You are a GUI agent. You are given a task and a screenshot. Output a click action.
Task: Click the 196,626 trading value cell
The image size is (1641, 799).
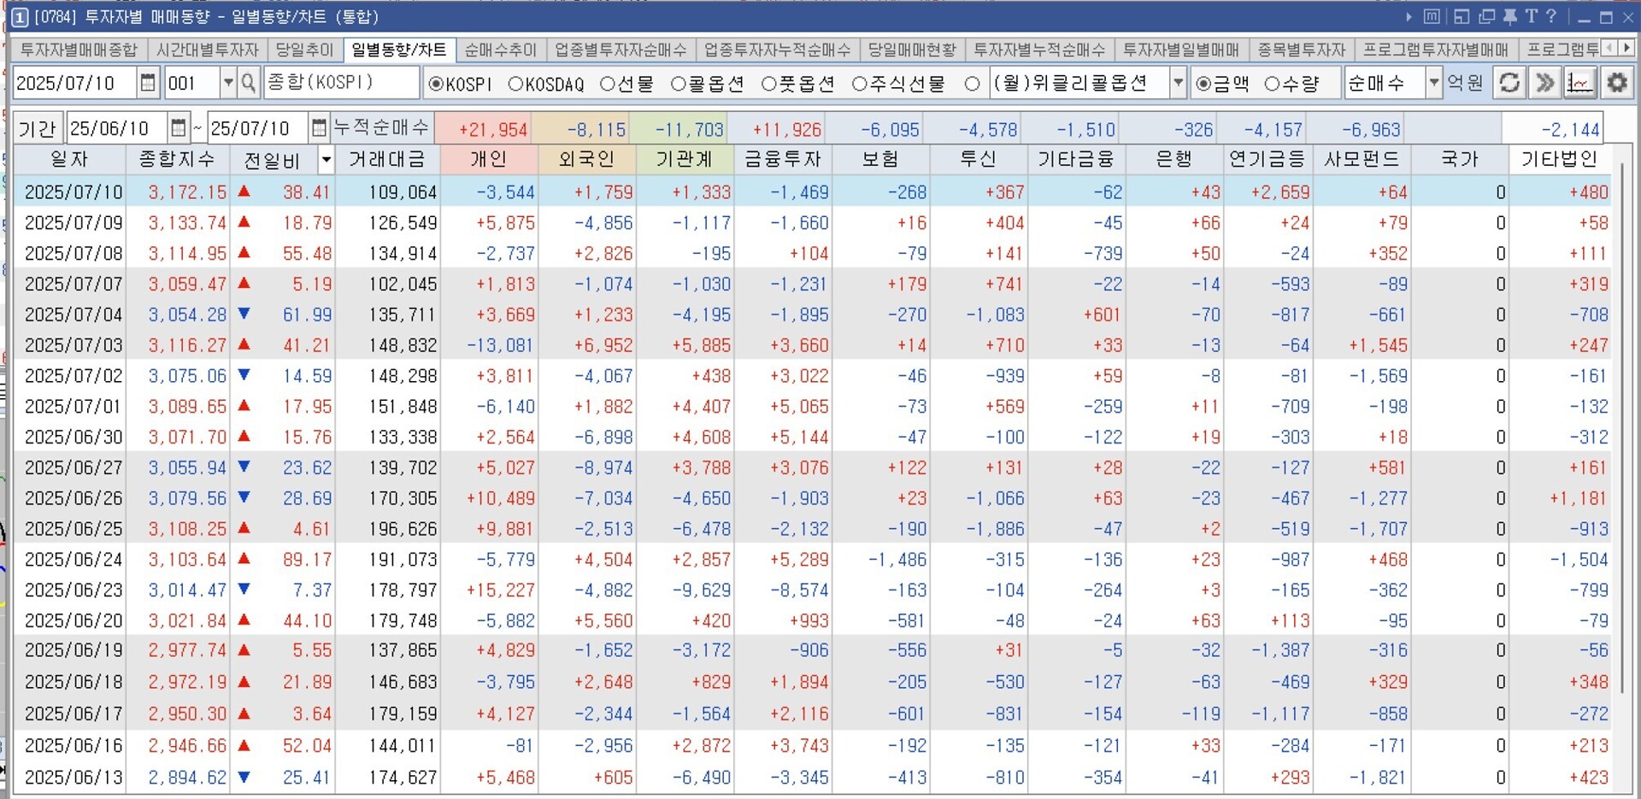[x=403, y=529]
